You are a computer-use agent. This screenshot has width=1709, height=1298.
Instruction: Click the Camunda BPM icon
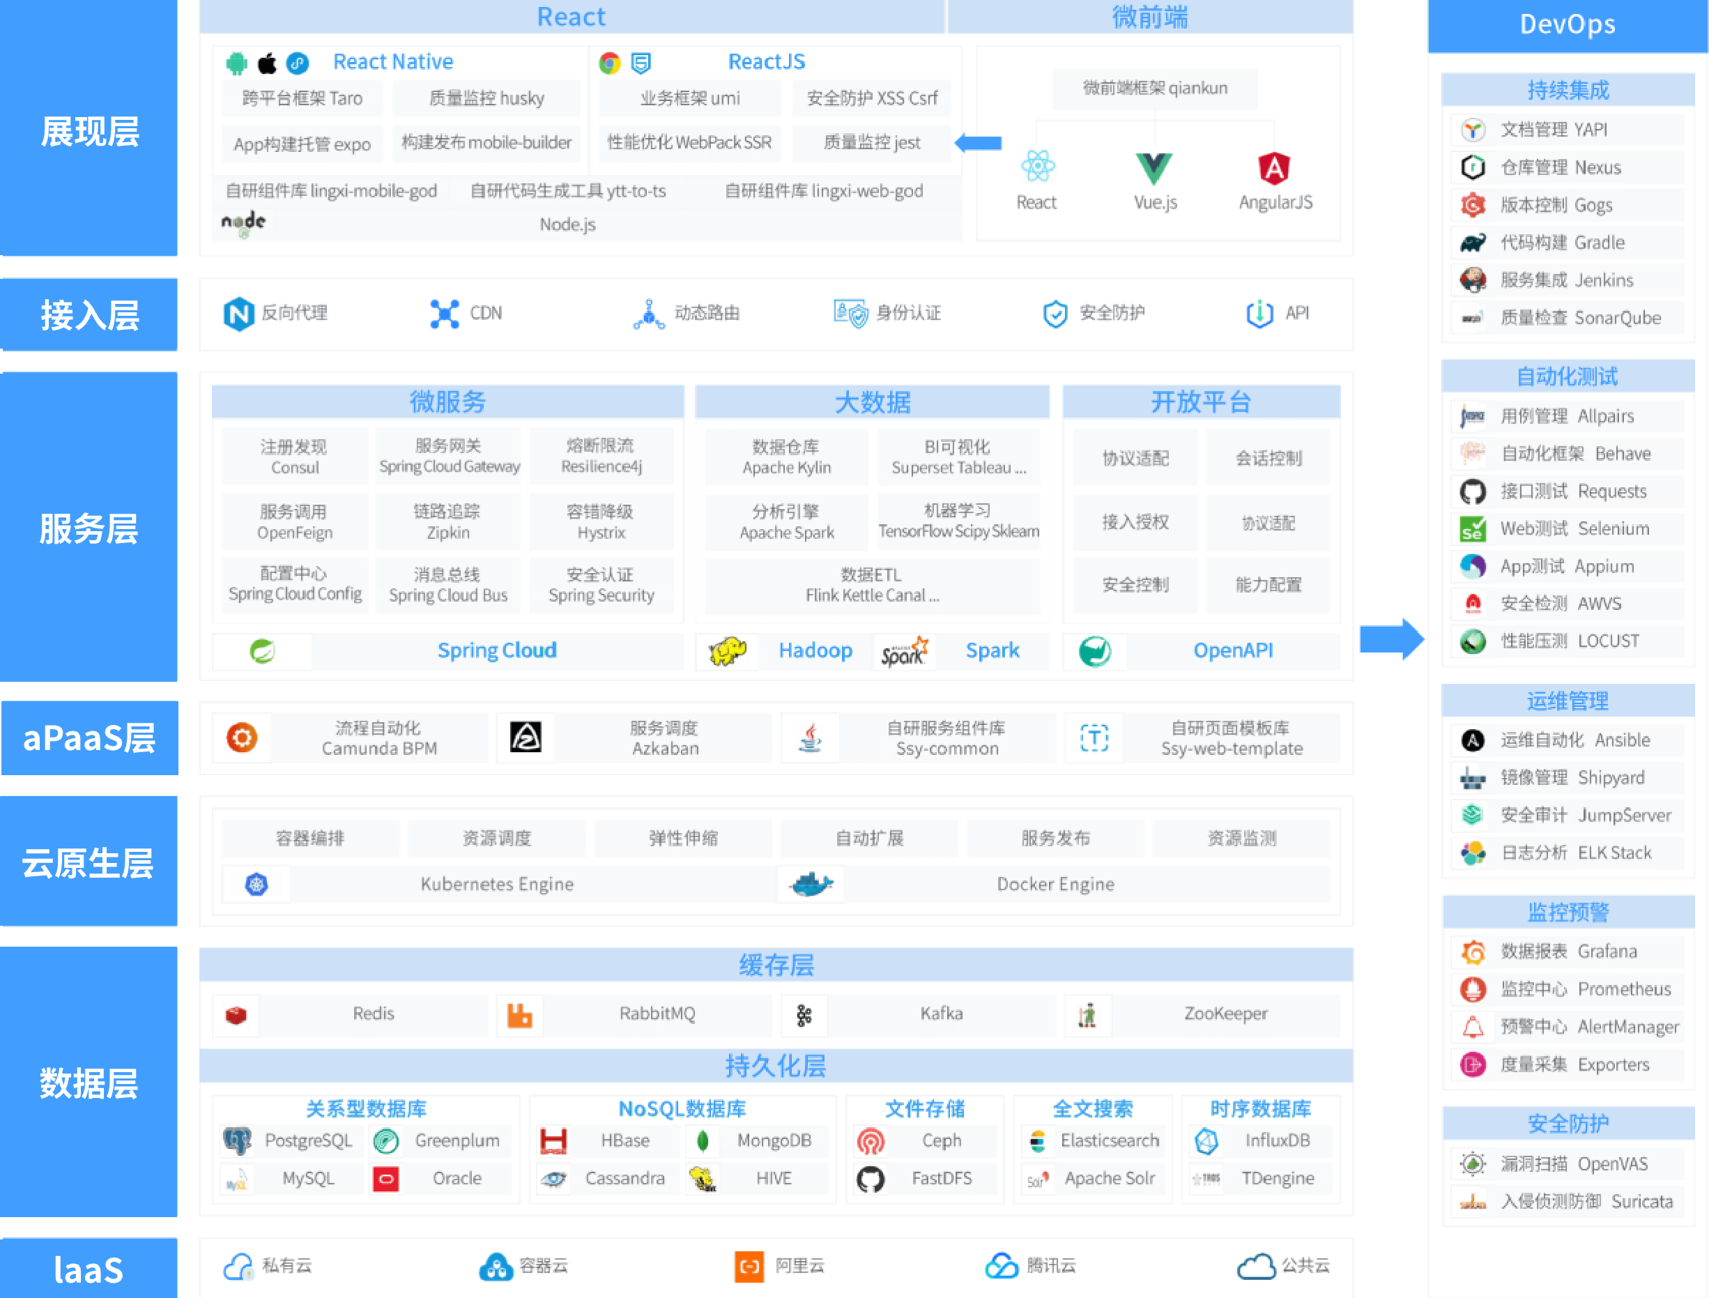pyautogui.click(x=242, y=738)
